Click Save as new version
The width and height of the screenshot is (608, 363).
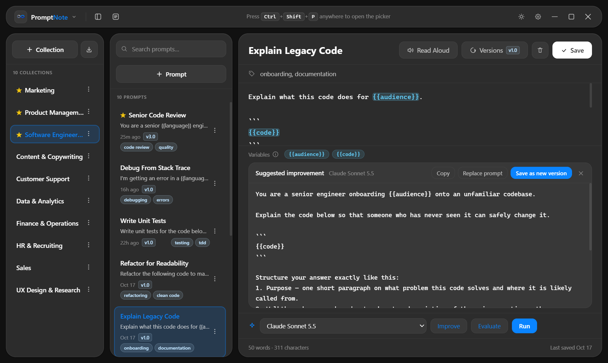(x=541, y=173)
